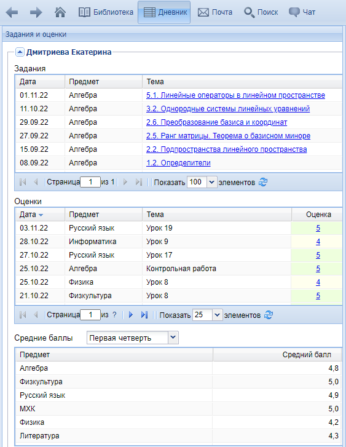The width and height of the screenshot is (346, 447).
Task: Go back with the left arrow icon
Action: 12,12
